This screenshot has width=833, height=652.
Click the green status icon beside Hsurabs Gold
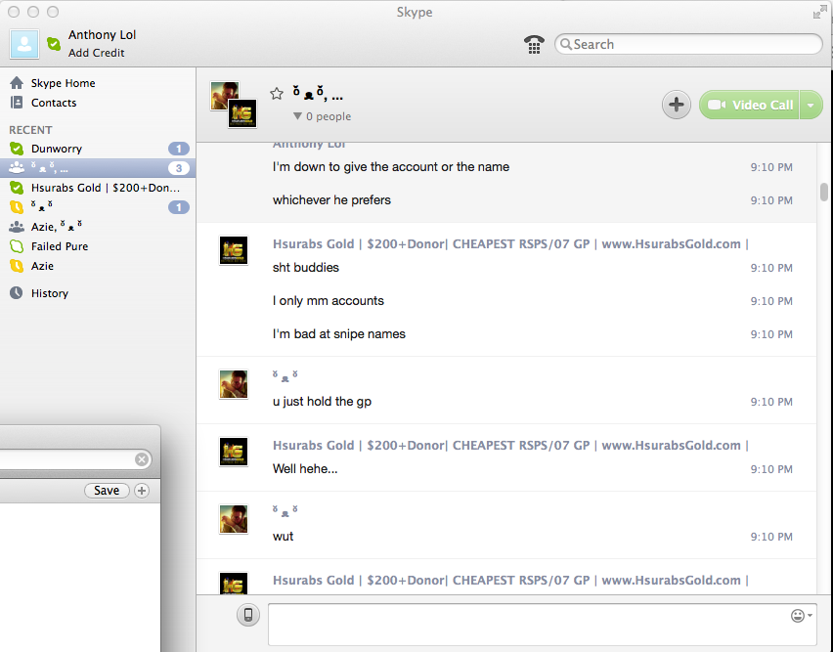(x=17, y=188)
